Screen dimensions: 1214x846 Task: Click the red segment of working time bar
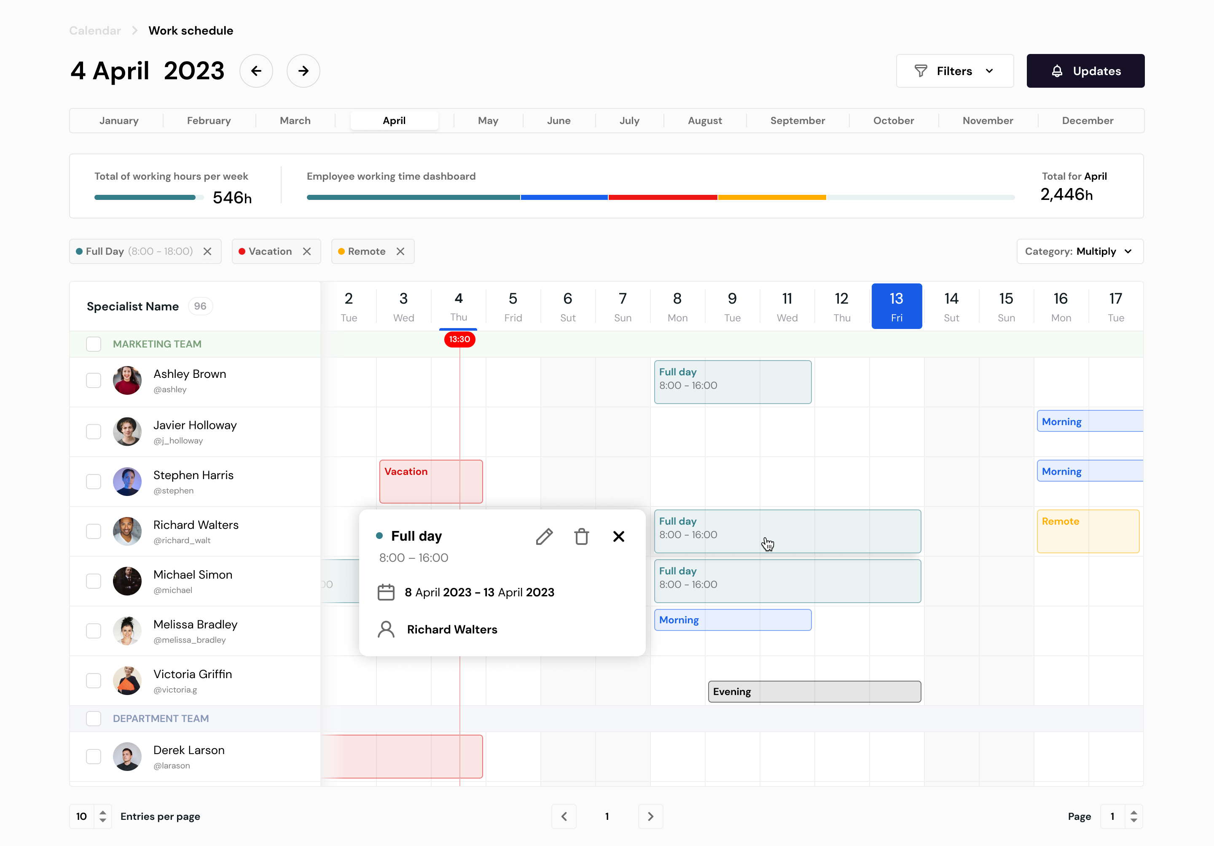[663, 197]
